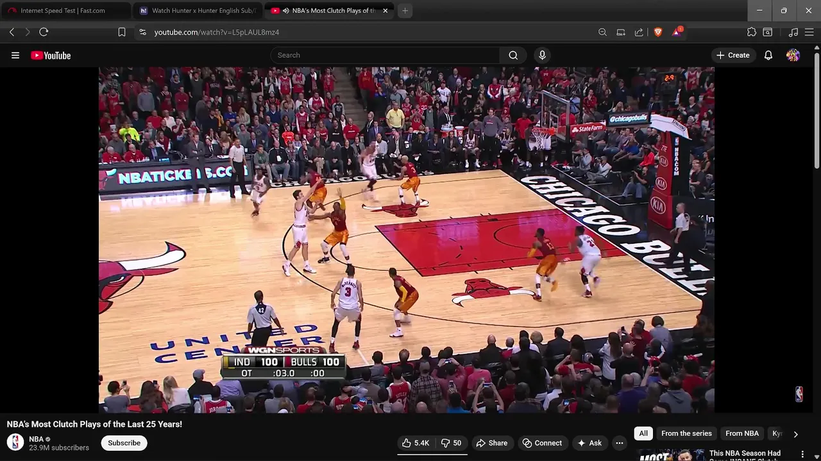Bookmark this page

tap(122, 32)
